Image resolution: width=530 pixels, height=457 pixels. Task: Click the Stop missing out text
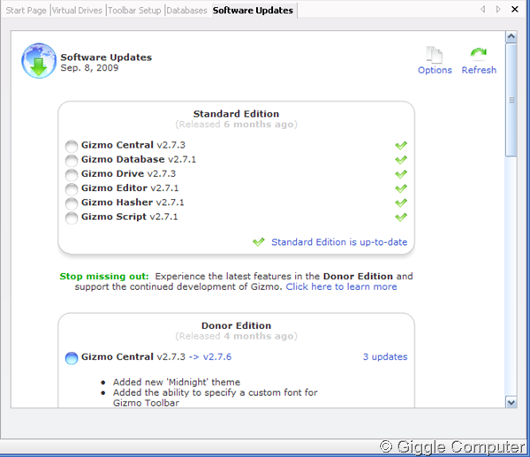click(104, 277)
